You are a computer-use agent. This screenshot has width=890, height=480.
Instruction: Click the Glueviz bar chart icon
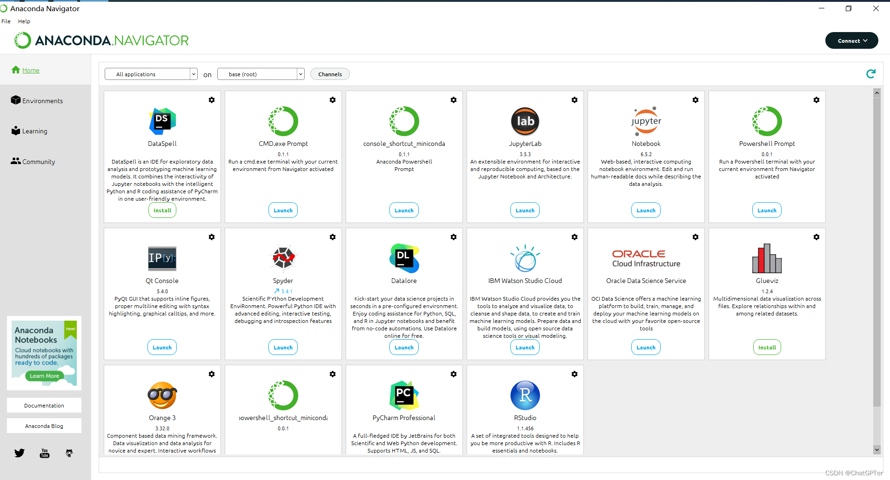coord(767,258)
